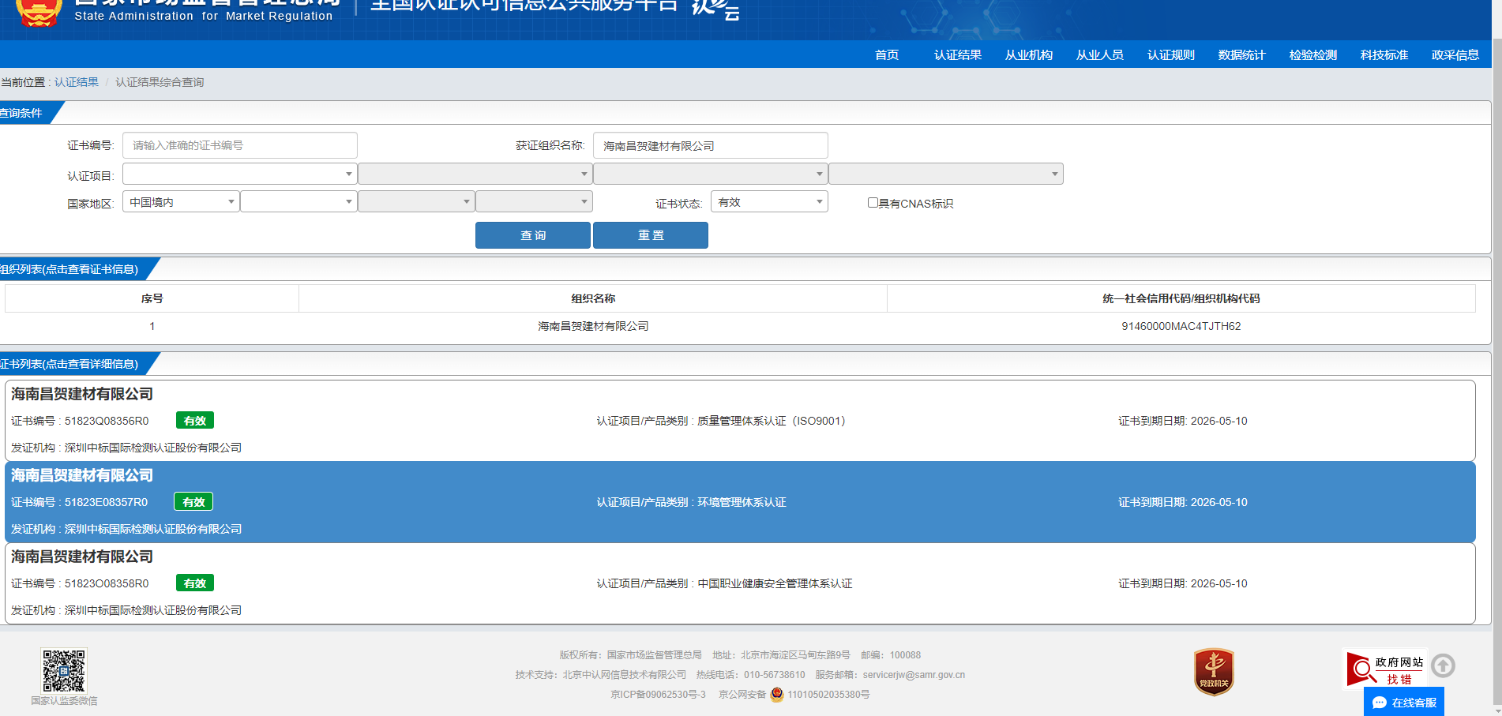Select the highlighted environmental management certificate row
This screenshot has width=1502, height=716.
coord(740,502)
